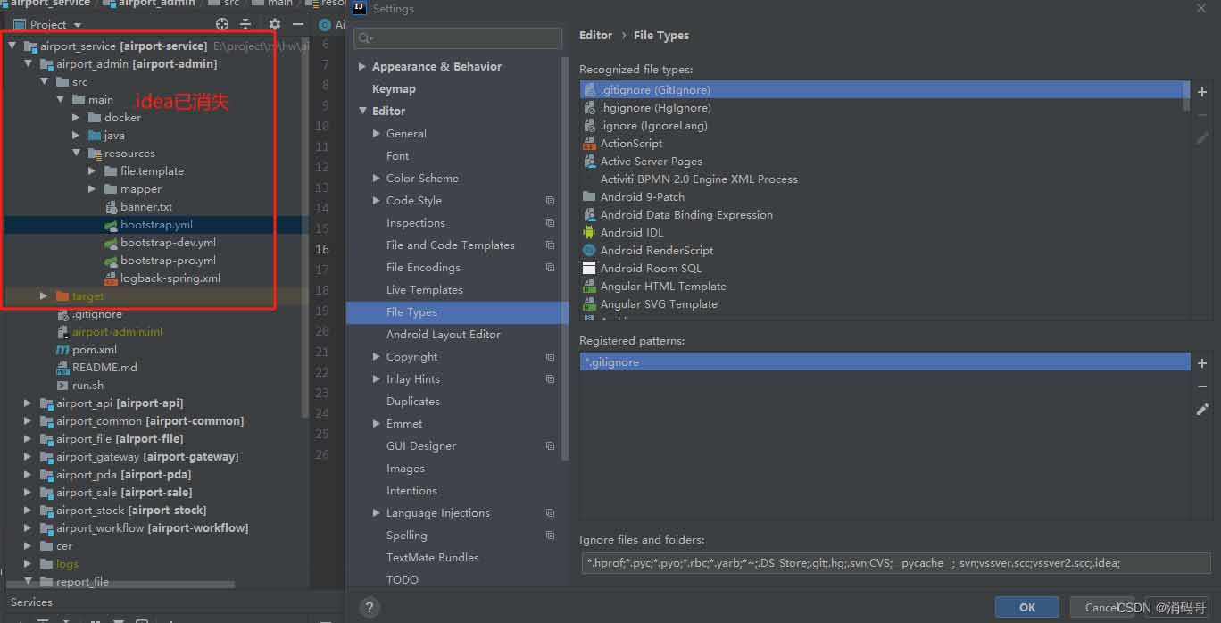This screenshot has width=1221, height=623.
Task: Select ActionScript file type
Action: [x=631, y=144]
